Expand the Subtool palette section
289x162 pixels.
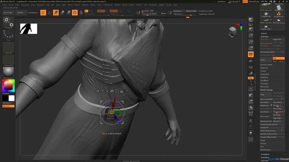pos(264,33)
